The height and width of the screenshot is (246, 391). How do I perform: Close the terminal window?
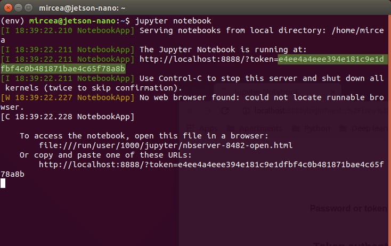coord(8,8)
